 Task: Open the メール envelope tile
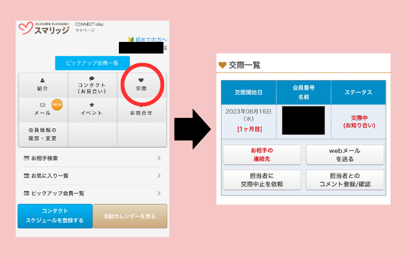(43, 110)
